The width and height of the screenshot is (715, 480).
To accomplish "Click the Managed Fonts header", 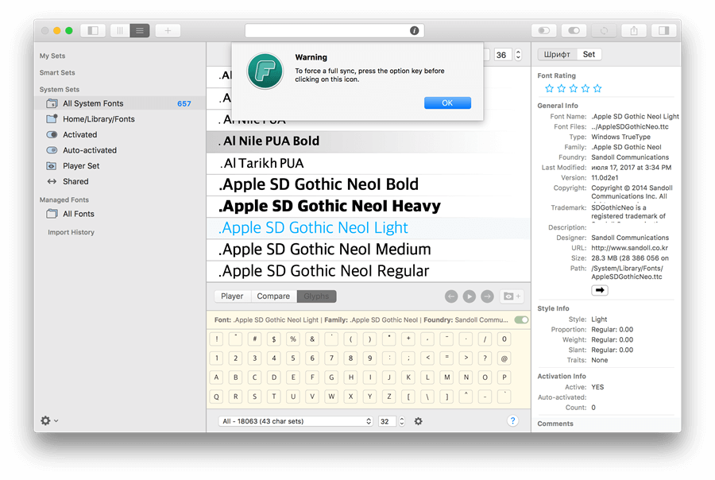I will click(64, 199).
